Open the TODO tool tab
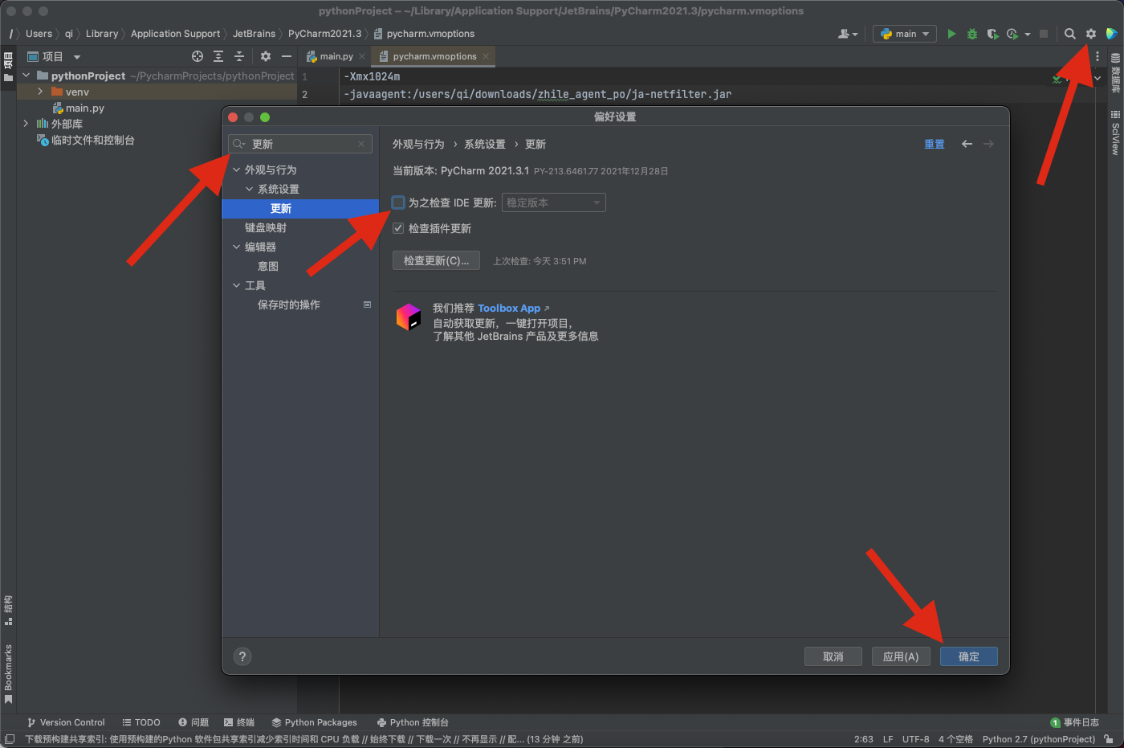 pos(141,722)
